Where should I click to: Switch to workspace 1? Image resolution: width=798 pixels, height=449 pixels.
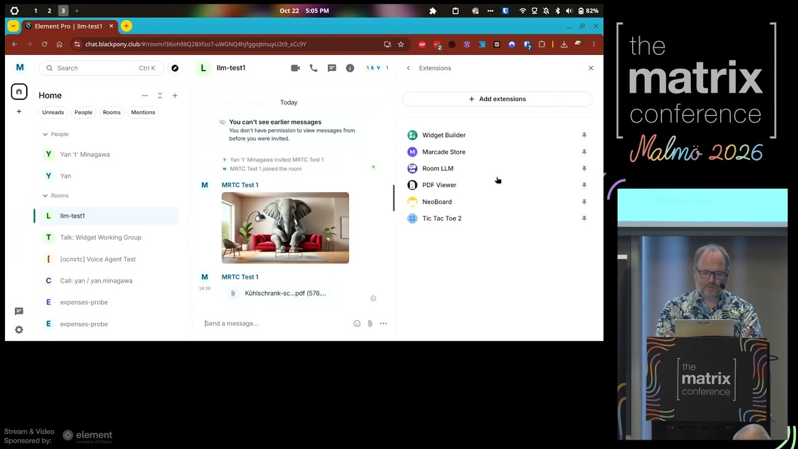(36, 11)
